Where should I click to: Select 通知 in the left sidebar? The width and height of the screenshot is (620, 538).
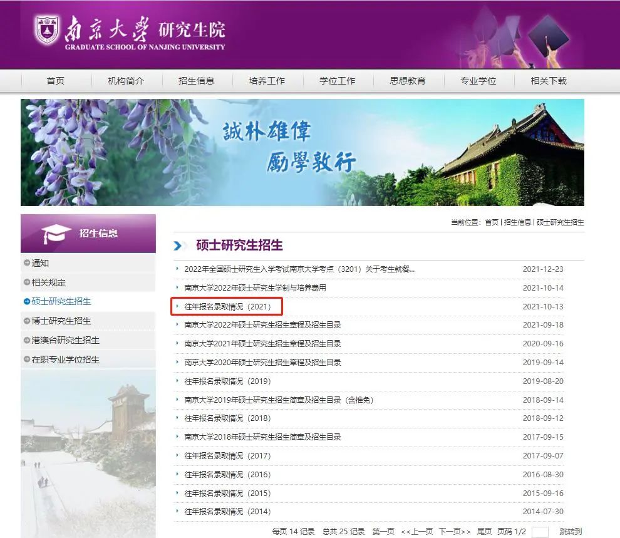[x=40, y=263]
